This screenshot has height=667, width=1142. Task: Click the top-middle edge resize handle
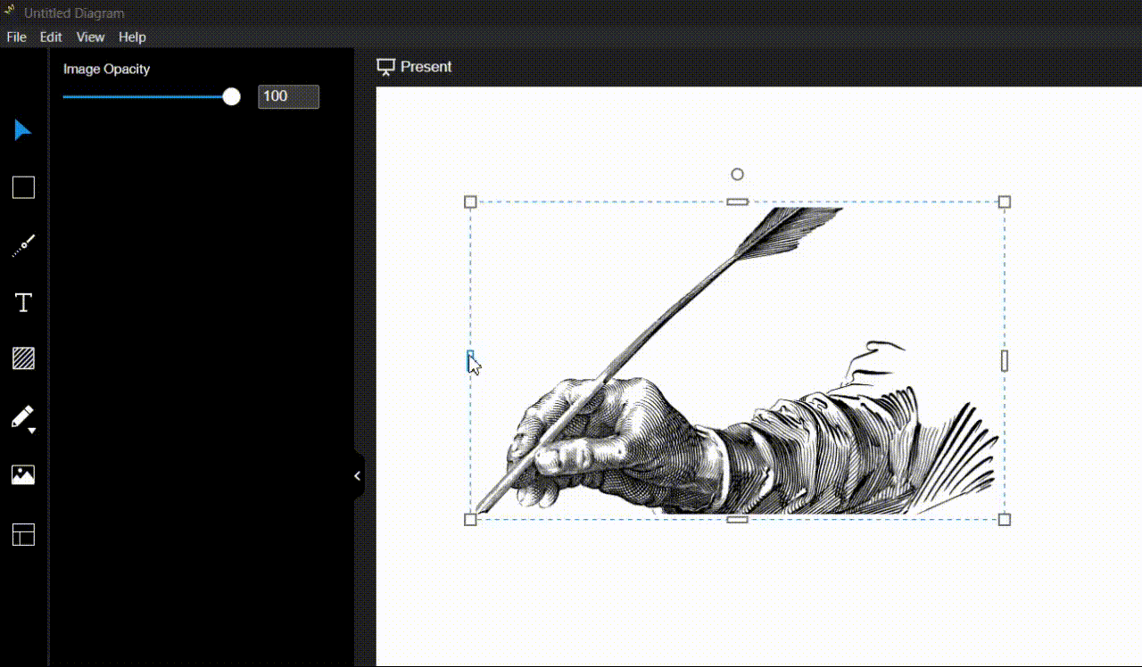(x=737, y=202)
